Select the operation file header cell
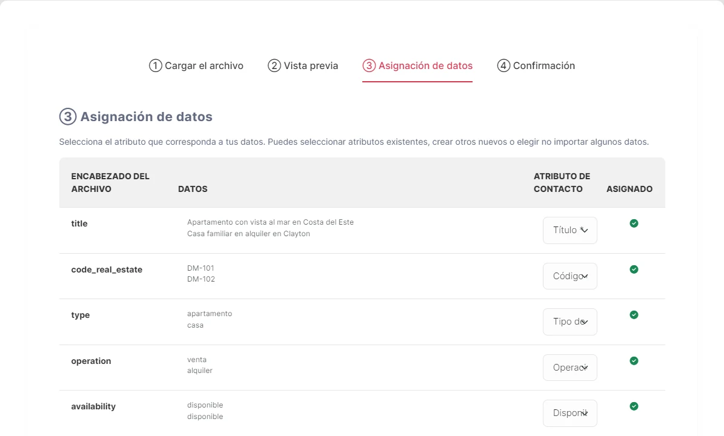 point(91,361)
